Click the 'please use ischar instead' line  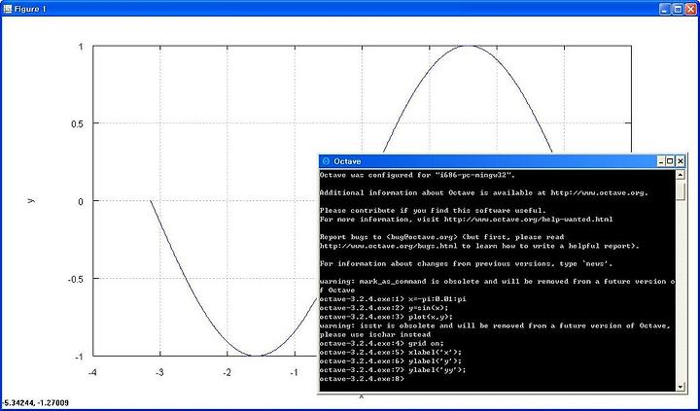click(x=375, y=334)
